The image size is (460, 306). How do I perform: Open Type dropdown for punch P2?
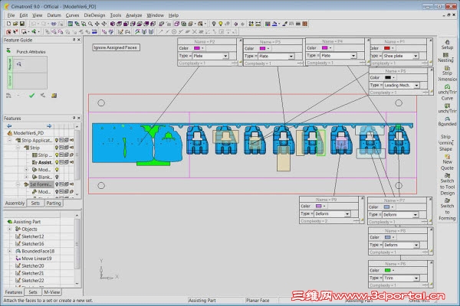tap(225, 56)
